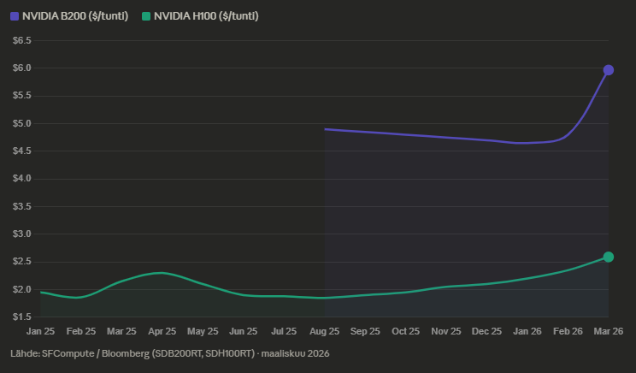Click the Jan 26 axis label
Viewport: 636px width, 373px height.
[527, 331]
